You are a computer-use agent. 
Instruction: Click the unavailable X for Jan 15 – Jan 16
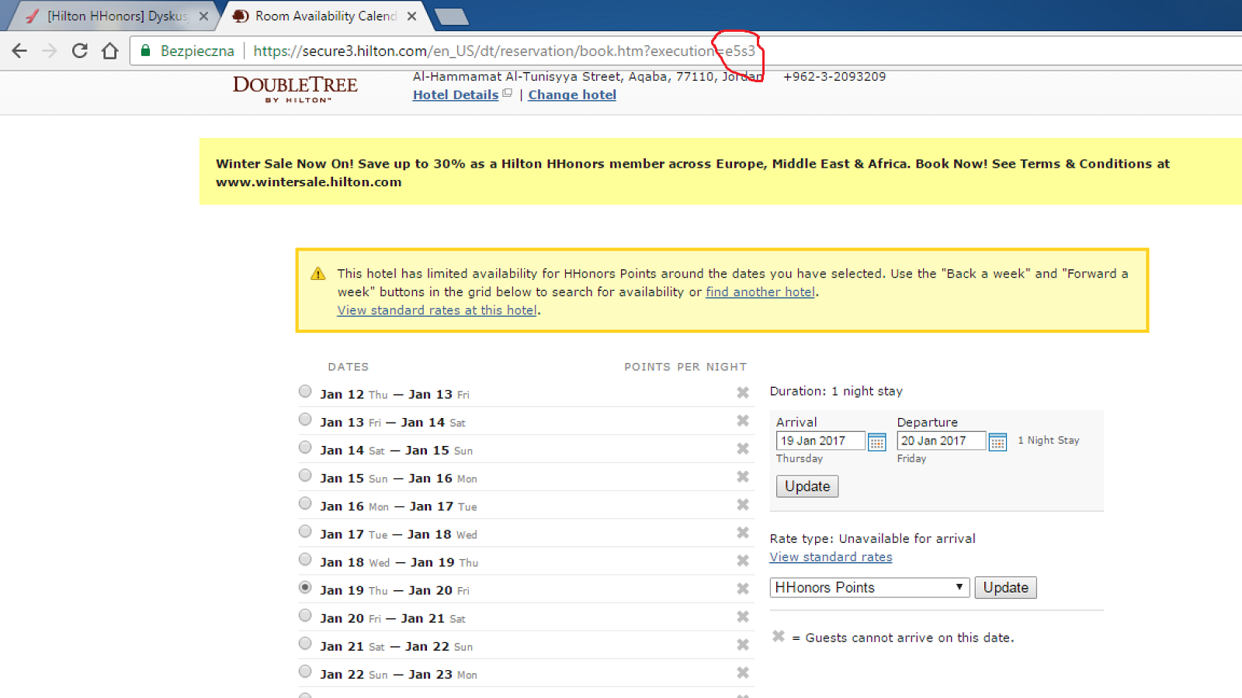tap(743, 477)
